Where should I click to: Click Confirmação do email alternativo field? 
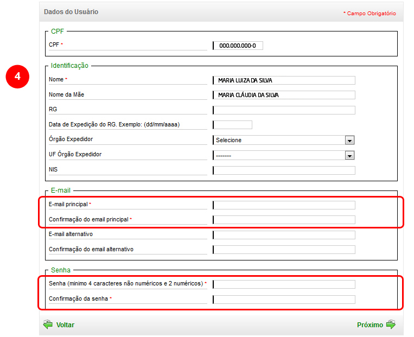284,250
